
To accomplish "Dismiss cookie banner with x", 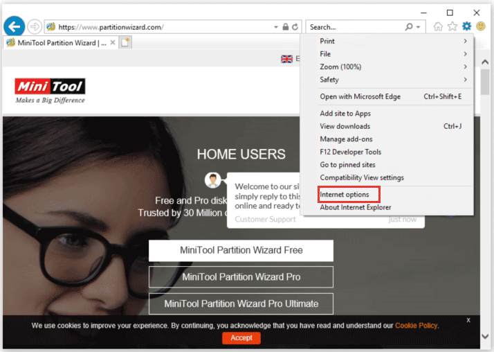I will (468, 320).
